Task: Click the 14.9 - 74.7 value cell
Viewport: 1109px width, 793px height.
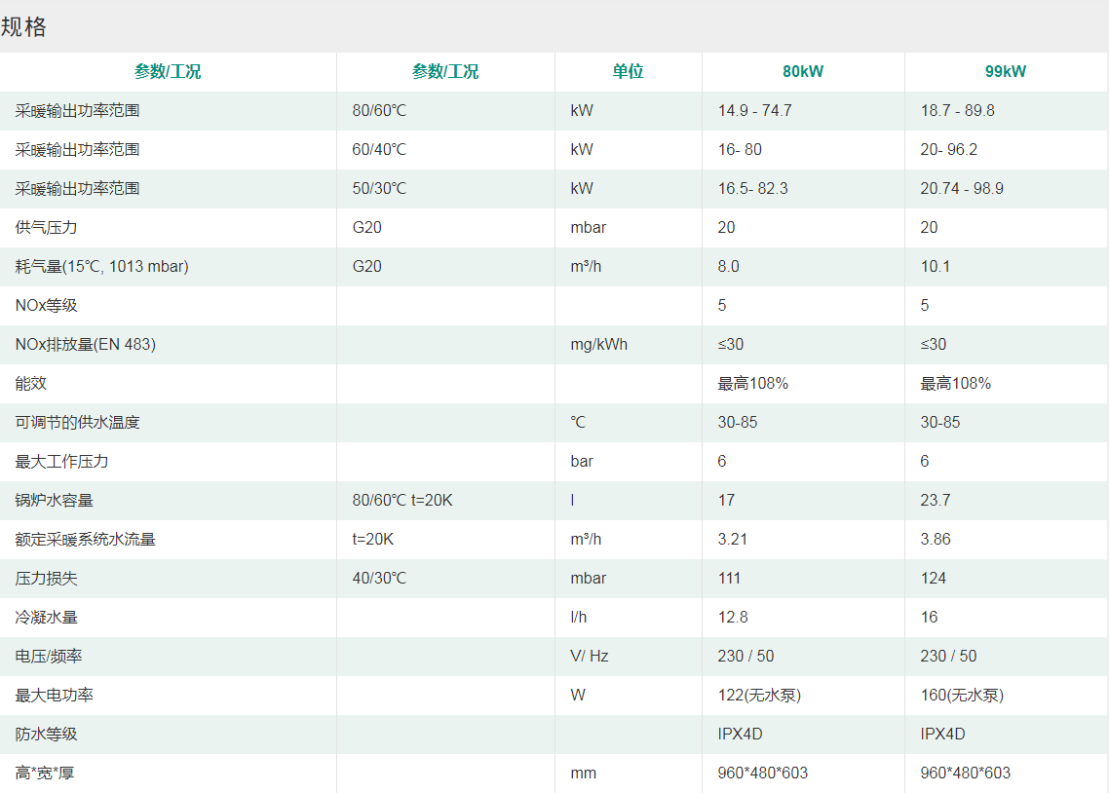Action: coord(754,110)
